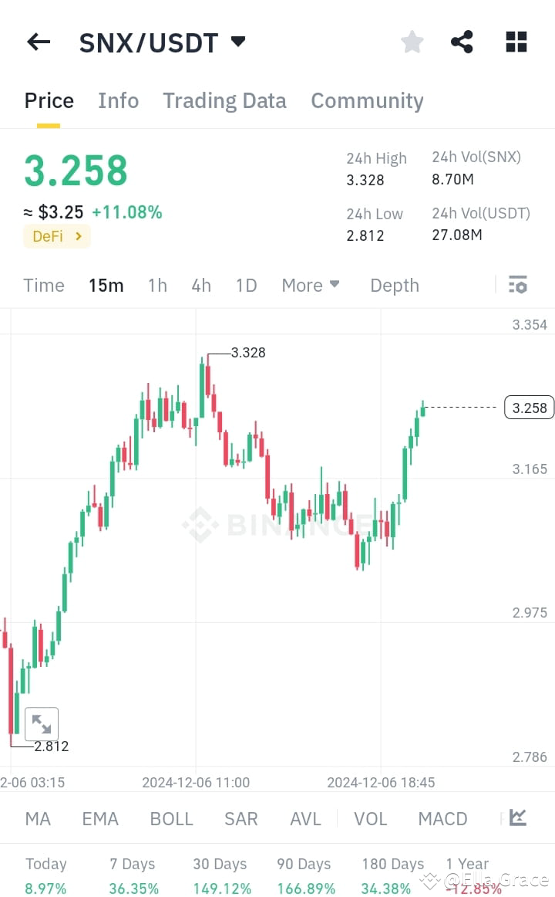Open the Community tab
Viewport: 555px width, 897px height.
(367, 100)
